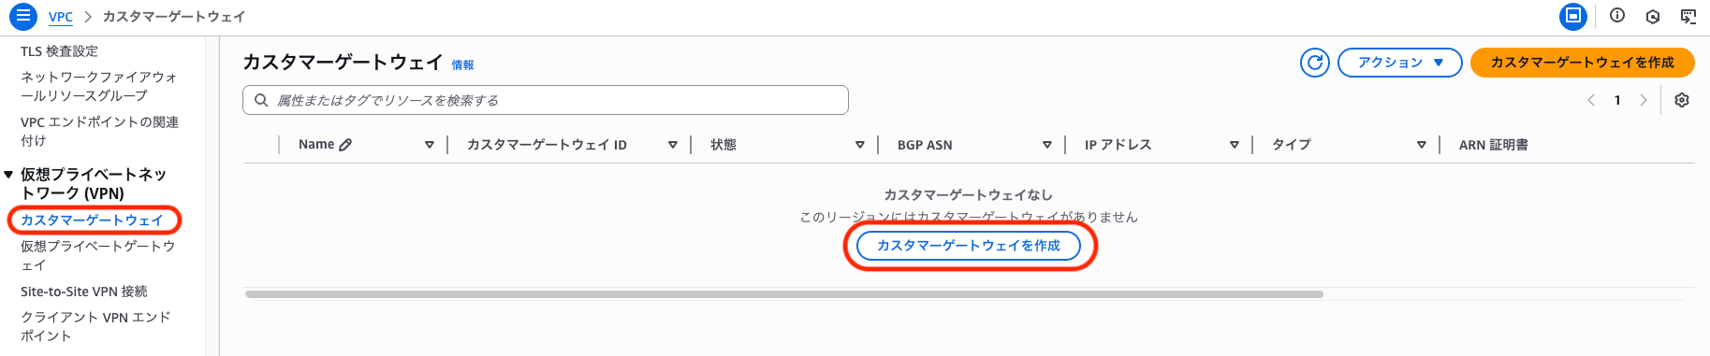Click the horizontal table scrollbar
This screenshot has width=1710, height=356.
coord(784,294)
